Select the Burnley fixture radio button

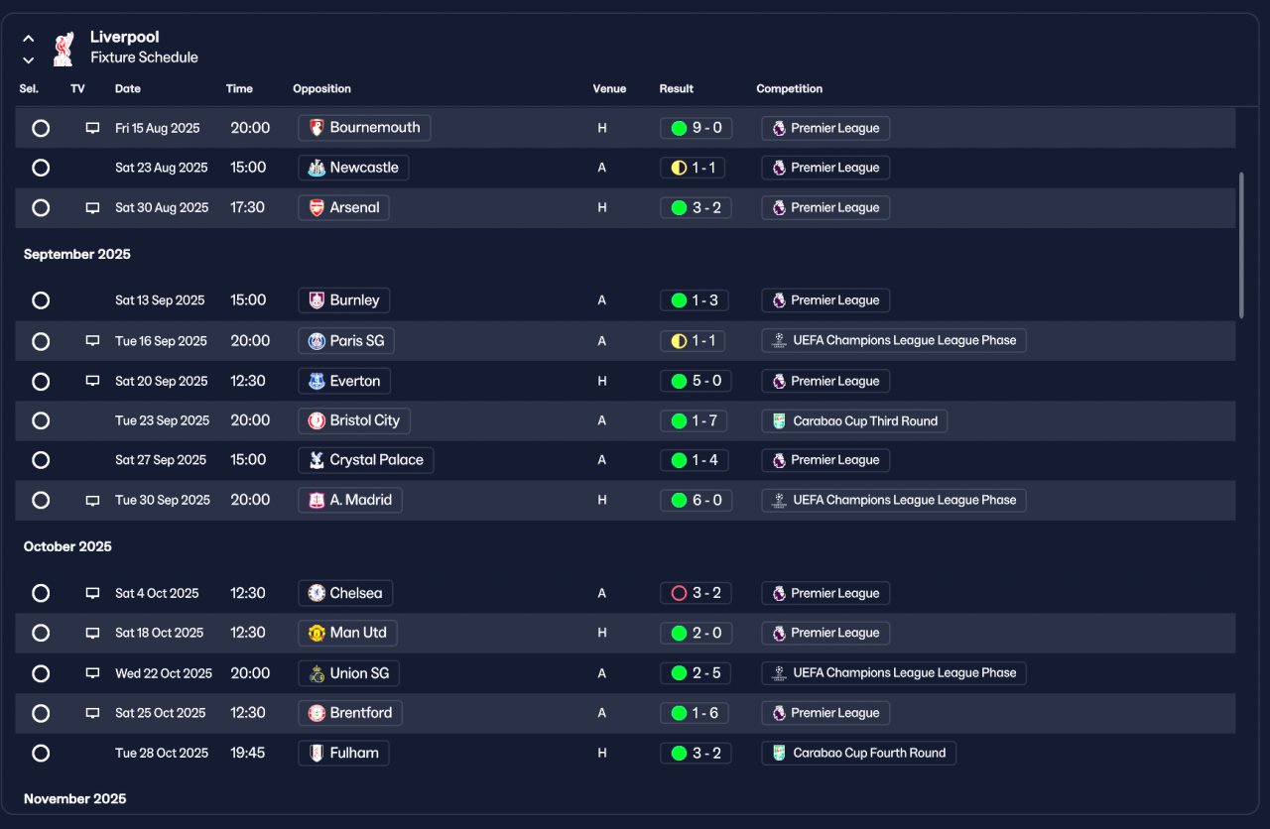41,300
